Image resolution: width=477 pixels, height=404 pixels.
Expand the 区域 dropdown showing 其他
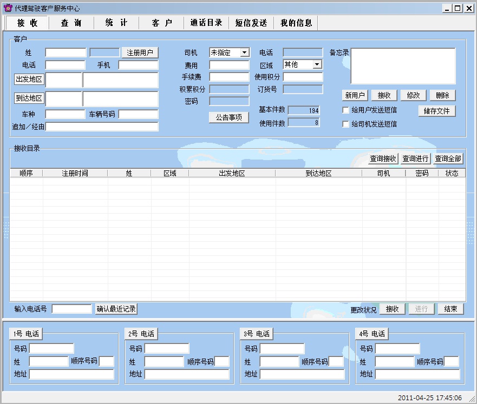pyautogui.click(x=317, y=64)
